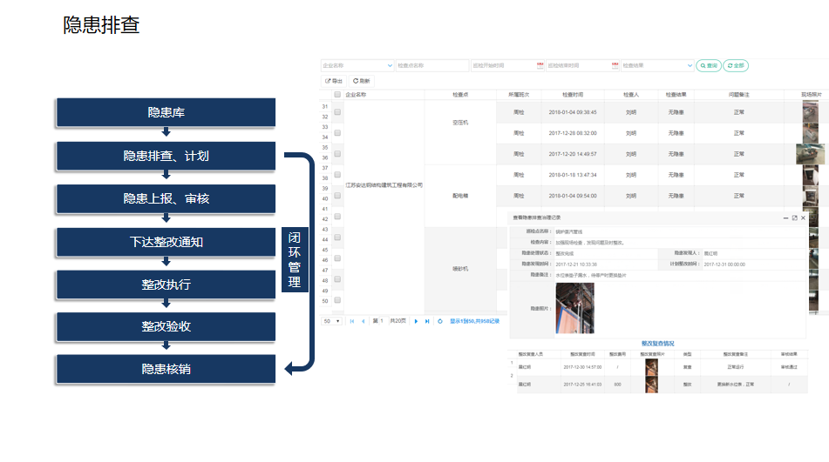Click the 检查点名称 input field
Viewport: 829px width, 462px height.
(x=431, y=65)
